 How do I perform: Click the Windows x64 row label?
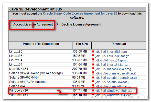(x=18, y=95)
